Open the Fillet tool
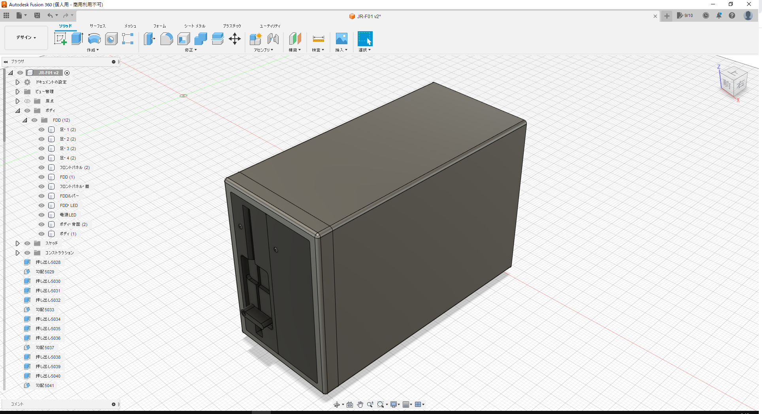The image size is (762, 414). click(166, 39)
